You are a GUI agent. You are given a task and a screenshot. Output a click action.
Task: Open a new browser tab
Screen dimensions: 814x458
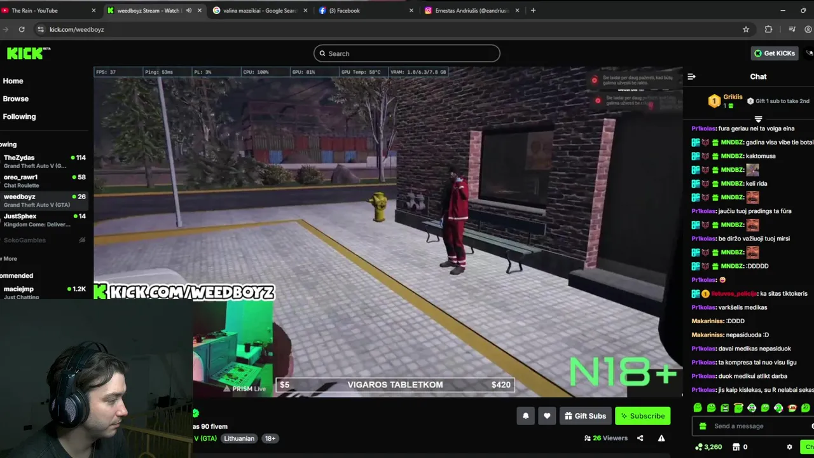click(x=533, y=10)
